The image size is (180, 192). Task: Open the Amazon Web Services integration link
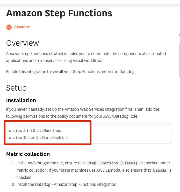(94, 109)
